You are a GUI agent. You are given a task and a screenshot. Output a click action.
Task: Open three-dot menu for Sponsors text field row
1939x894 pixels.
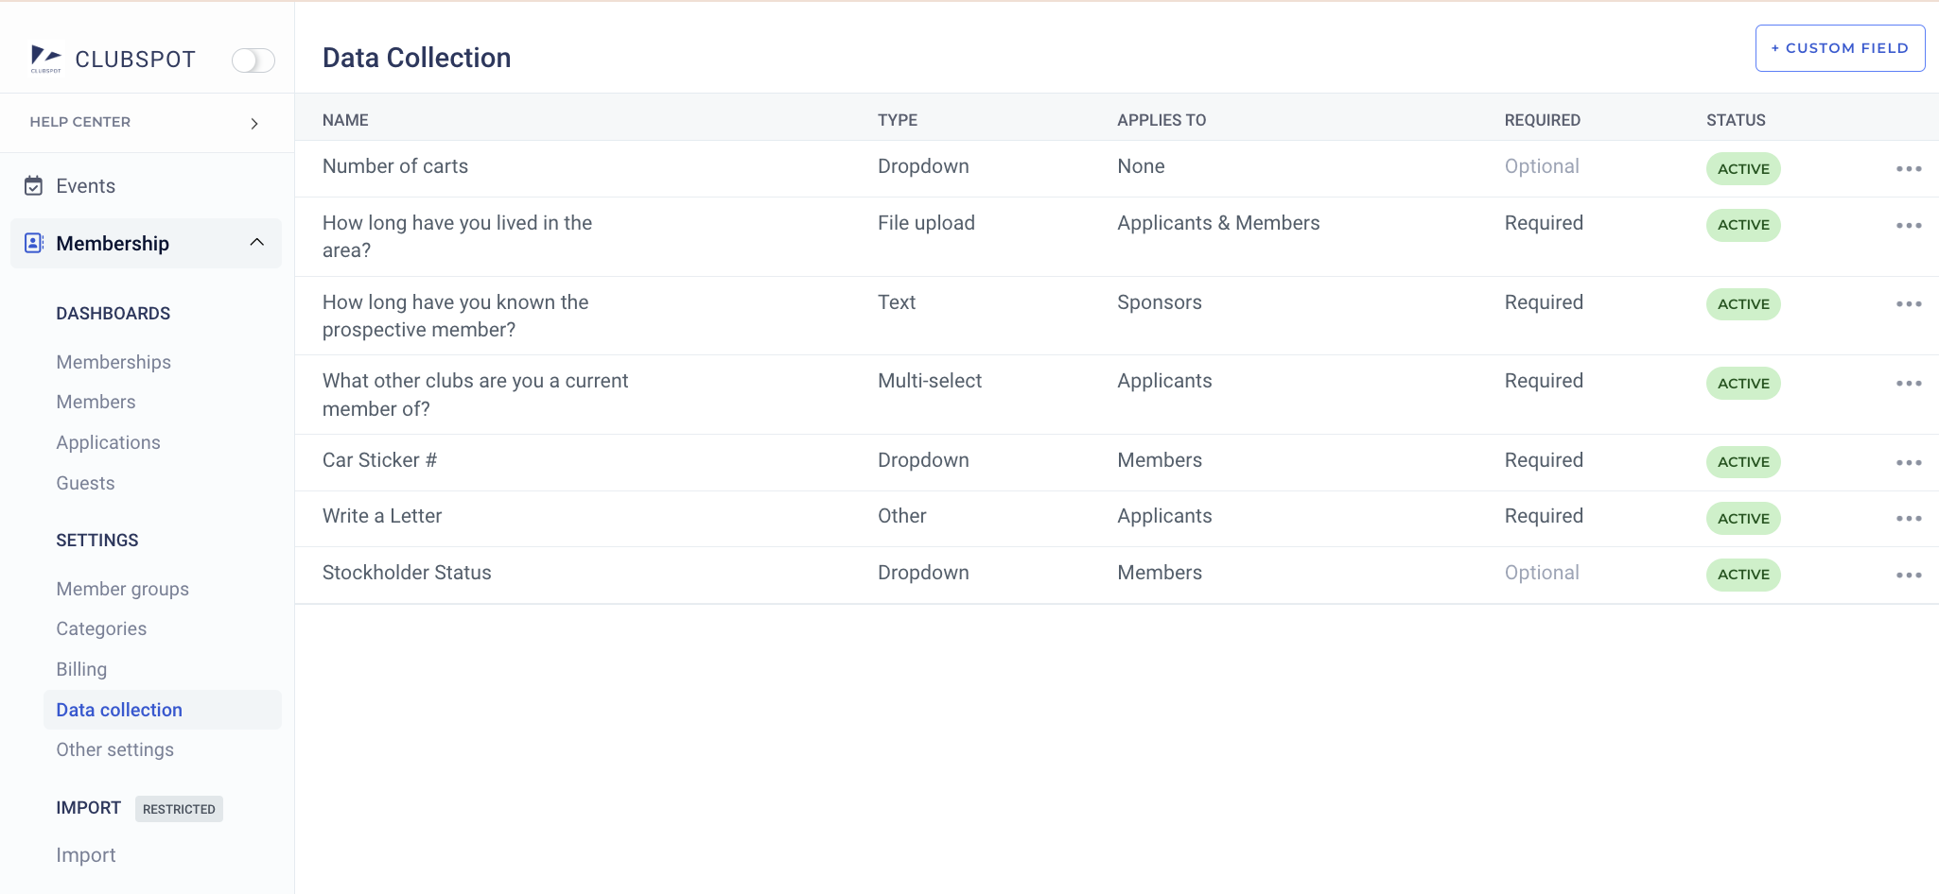pyautogui.click(x=1909, y=304)
